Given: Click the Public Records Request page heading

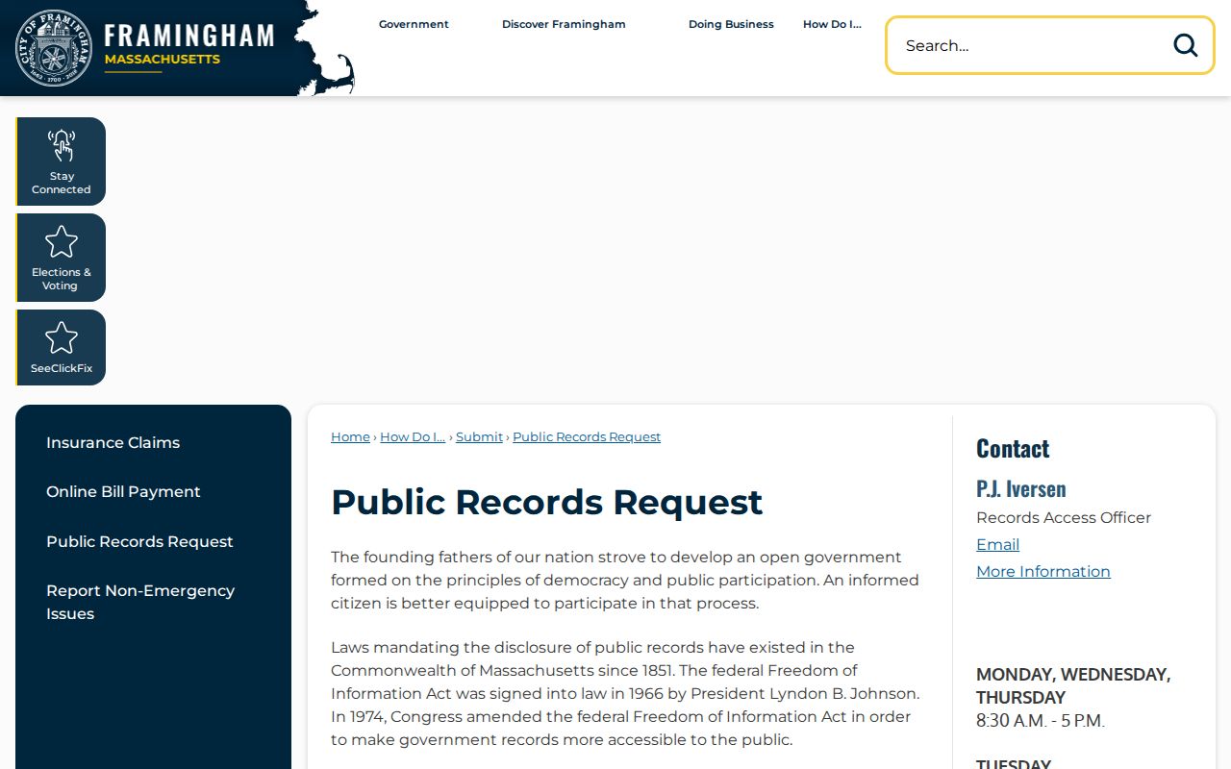Looking at the screenshot, I should 546,502.
